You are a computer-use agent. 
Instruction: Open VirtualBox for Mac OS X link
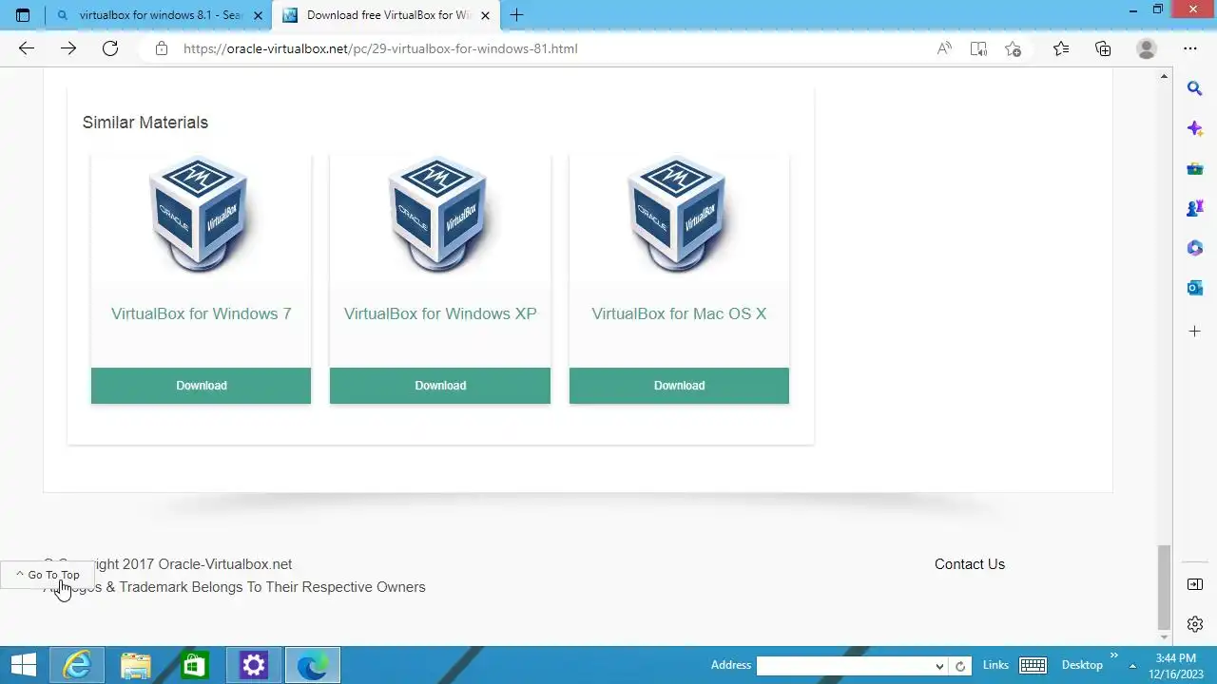tap(679, 313)
